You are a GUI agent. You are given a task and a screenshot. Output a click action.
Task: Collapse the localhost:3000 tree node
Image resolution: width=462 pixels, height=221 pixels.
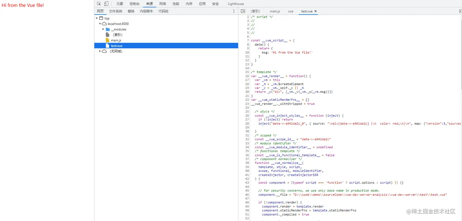pos(100,24)
